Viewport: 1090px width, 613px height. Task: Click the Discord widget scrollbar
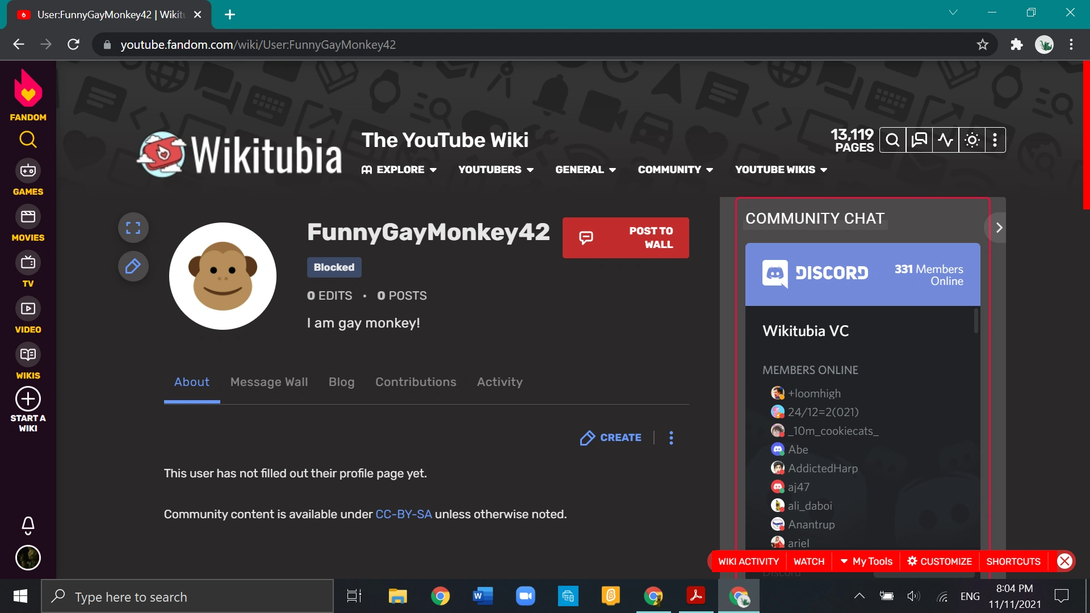pyautogui.click(x=976, y=321)
